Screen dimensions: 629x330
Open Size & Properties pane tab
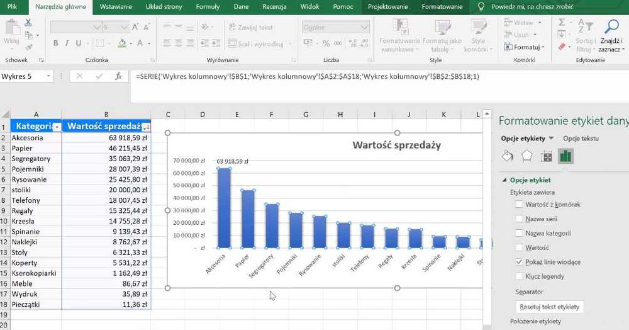pos(547,156)
